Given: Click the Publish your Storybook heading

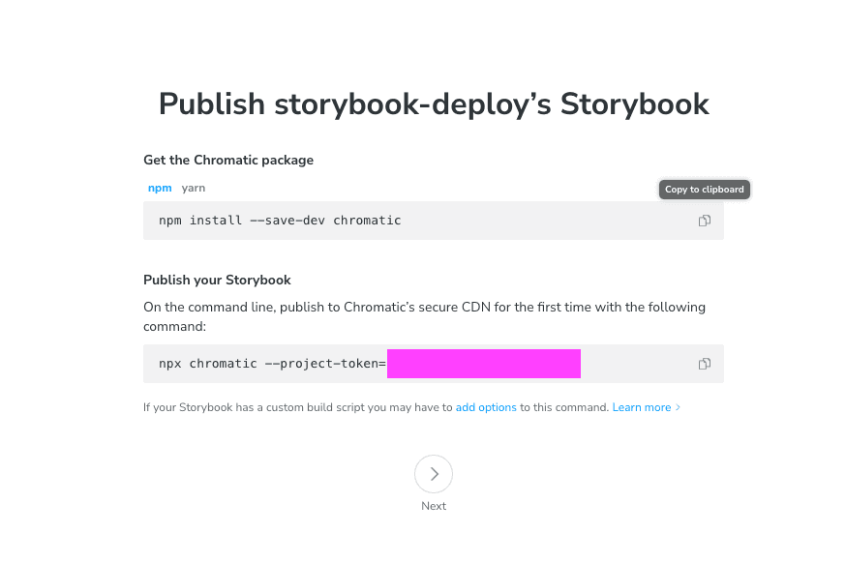Looking at the screenshot, I should [x=217, y=280].
